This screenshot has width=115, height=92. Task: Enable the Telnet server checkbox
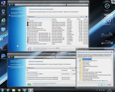click(x=80, y=63)
